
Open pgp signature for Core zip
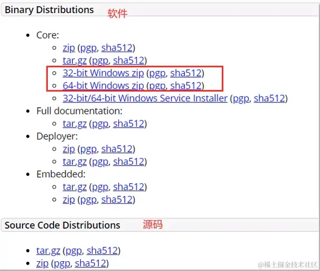pos(88,48)
